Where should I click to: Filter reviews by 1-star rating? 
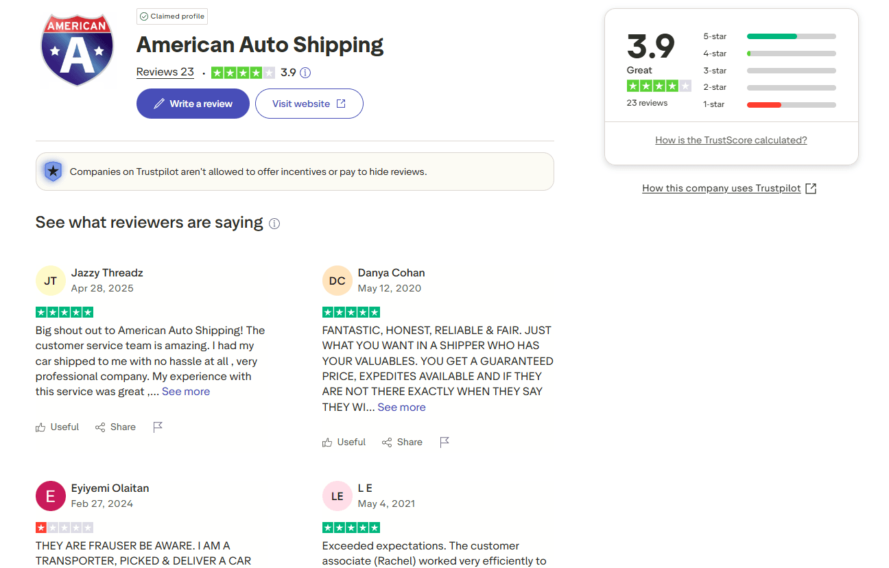769,104
